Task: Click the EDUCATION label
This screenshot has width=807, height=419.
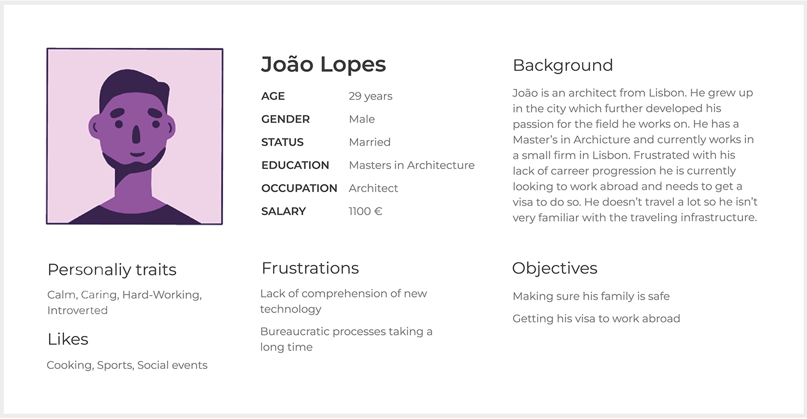Action: click(x=295, y=165)
